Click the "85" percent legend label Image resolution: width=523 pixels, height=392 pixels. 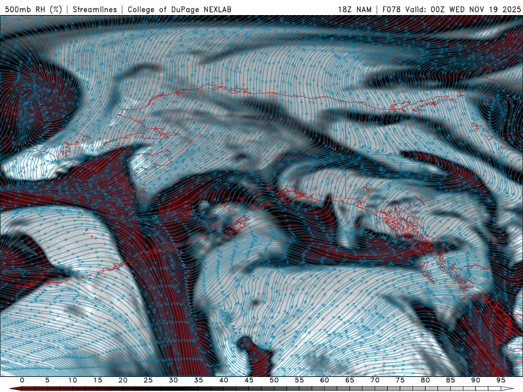pos(450,380)
